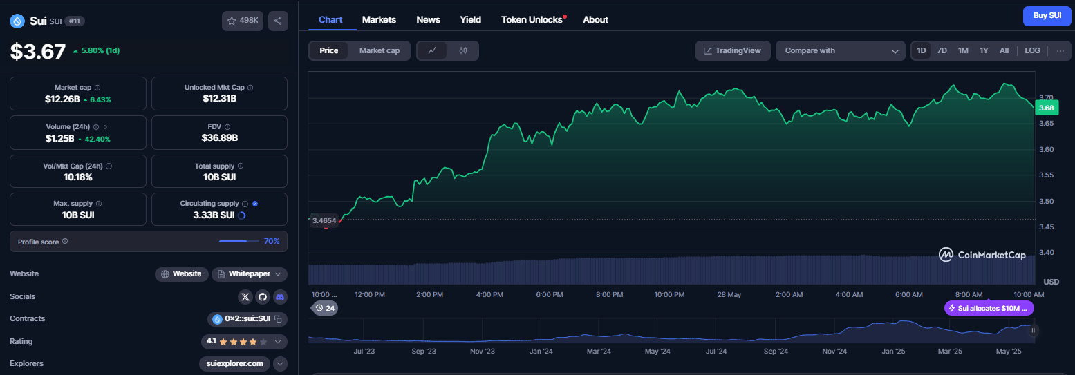Set chart range to 7D
This screenshot has height=375, width=1075.
(x=942, y=50)
